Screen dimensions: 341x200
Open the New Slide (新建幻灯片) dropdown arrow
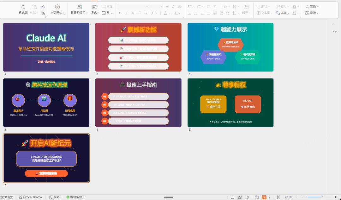pyautogui.click(x=87, y=13)
